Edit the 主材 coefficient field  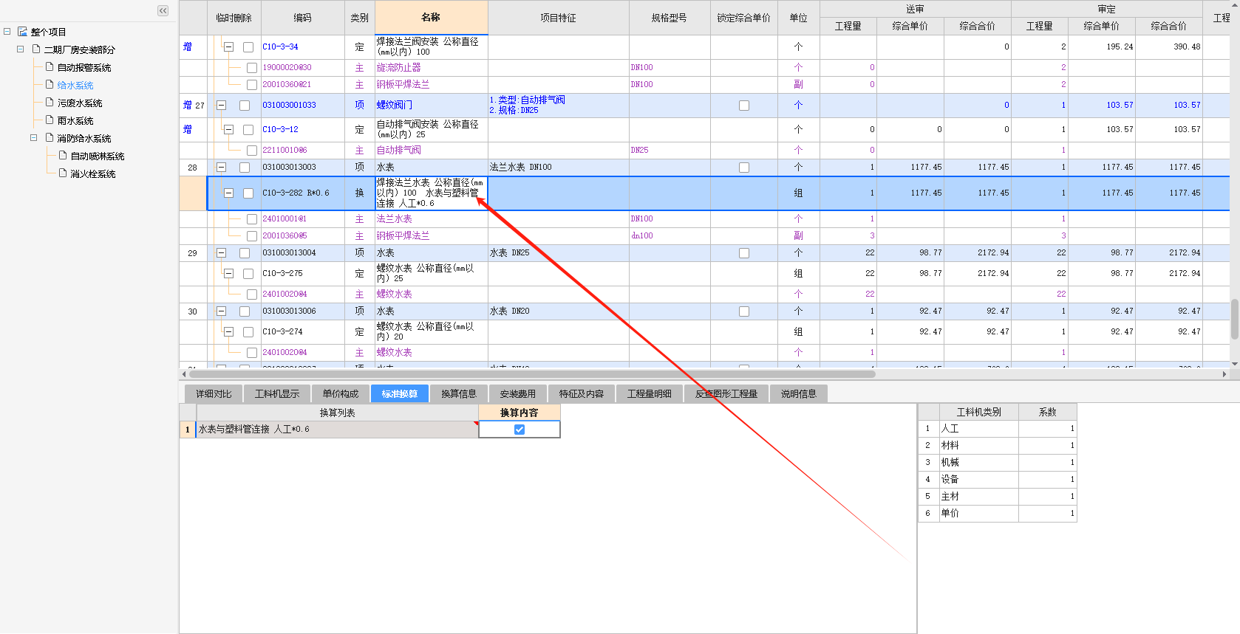click(x=1047, y=497)
